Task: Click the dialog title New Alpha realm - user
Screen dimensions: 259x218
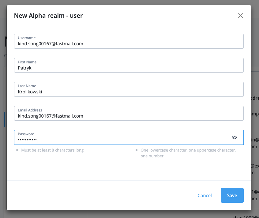Action: click(x=48, y=16)
